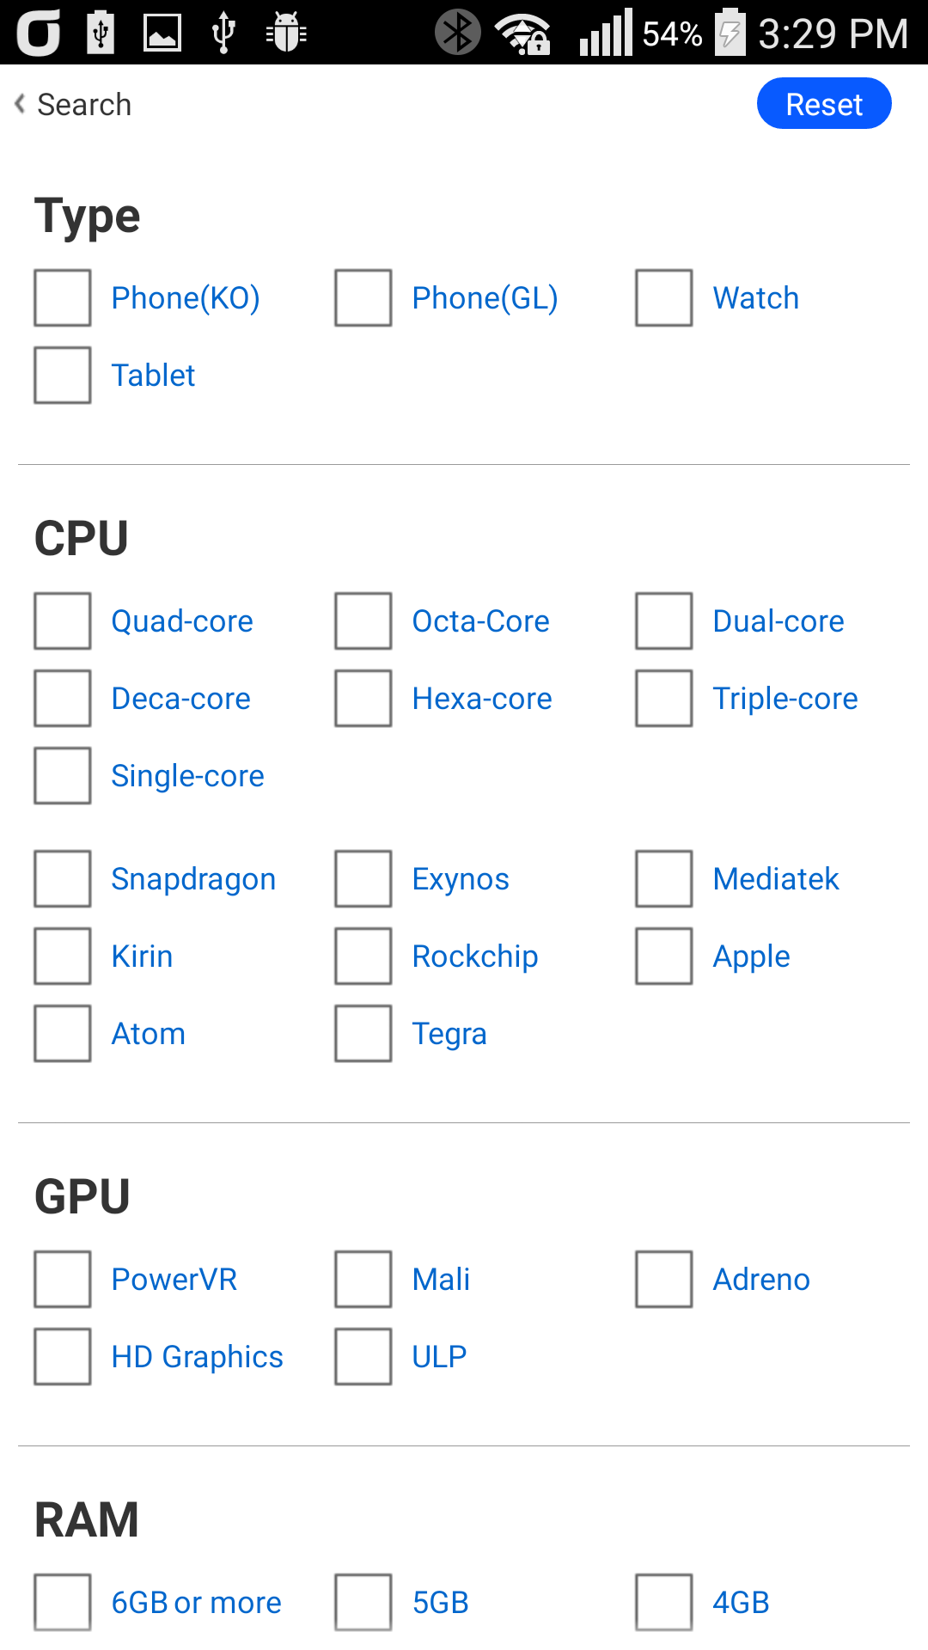
Task: Tap the signal strength bars icon
Action: click(x=605, y=33)
